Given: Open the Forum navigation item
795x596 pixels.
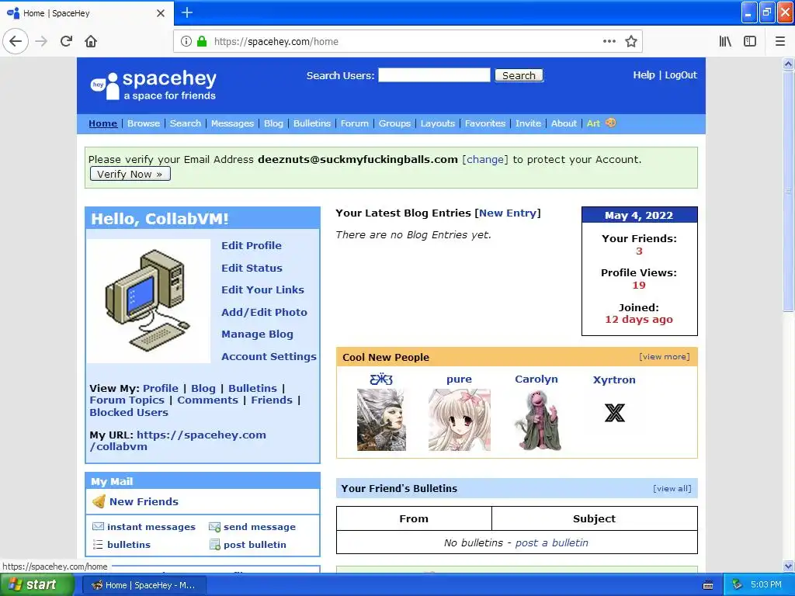Looking at the screenshot, I should [x=354, y=123].
